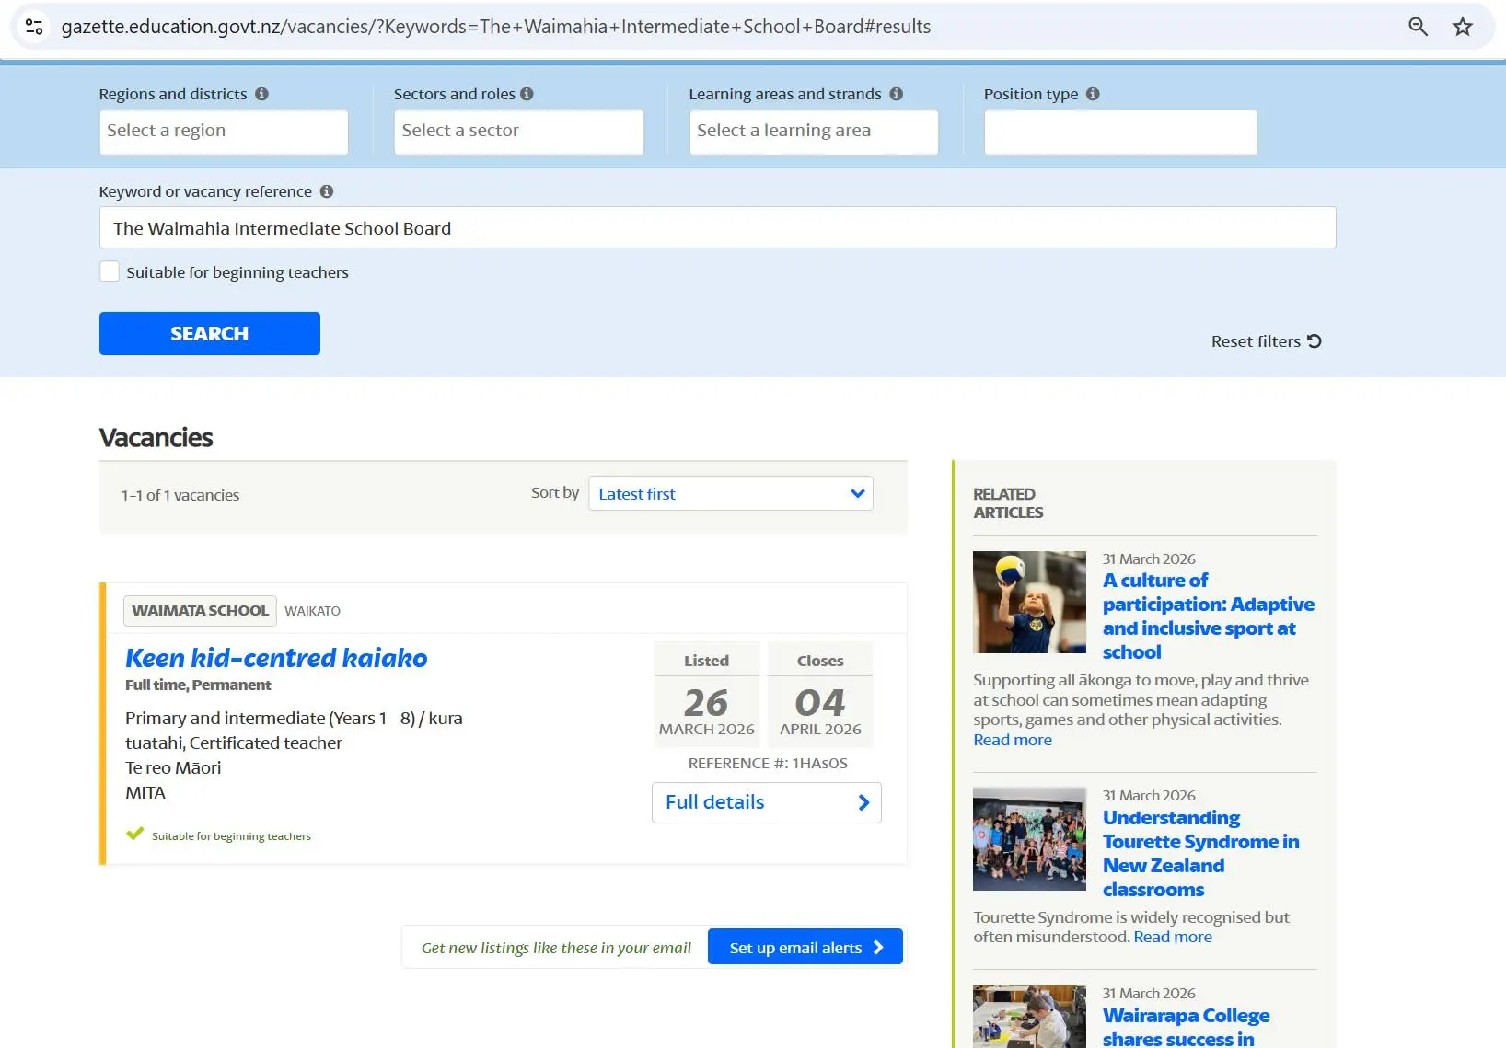Click the browser zoom magnifier icon
The width and height of the screenshot is (1506, 1048).
1418,27
